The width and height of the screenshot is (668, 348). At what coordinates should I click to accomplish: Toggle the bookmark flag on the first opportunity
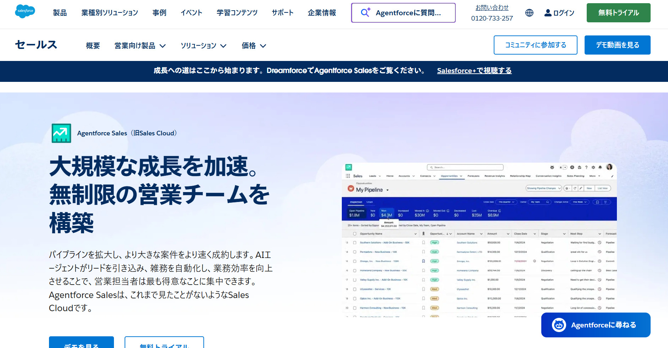[x=423, y=242]
